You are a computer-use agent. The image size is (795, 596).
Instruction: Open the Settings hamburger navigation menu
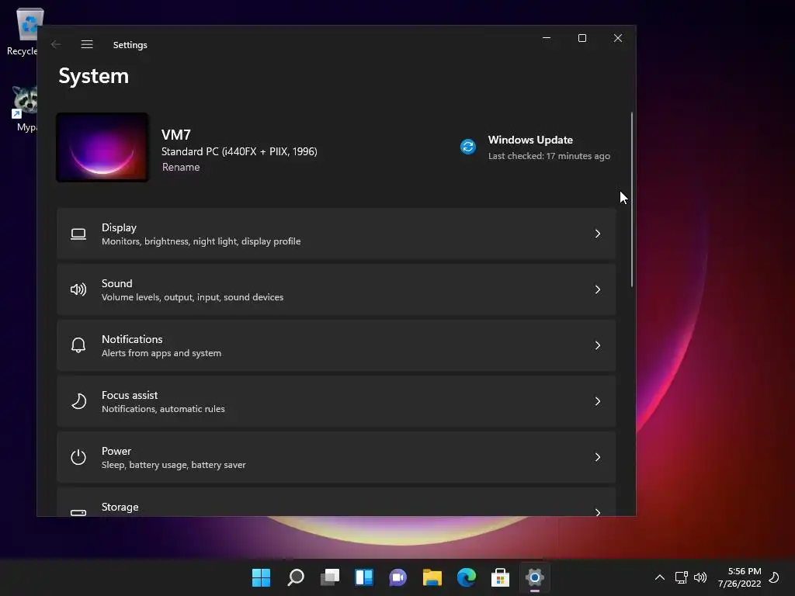pyautogui.click(x=87, y=44)
